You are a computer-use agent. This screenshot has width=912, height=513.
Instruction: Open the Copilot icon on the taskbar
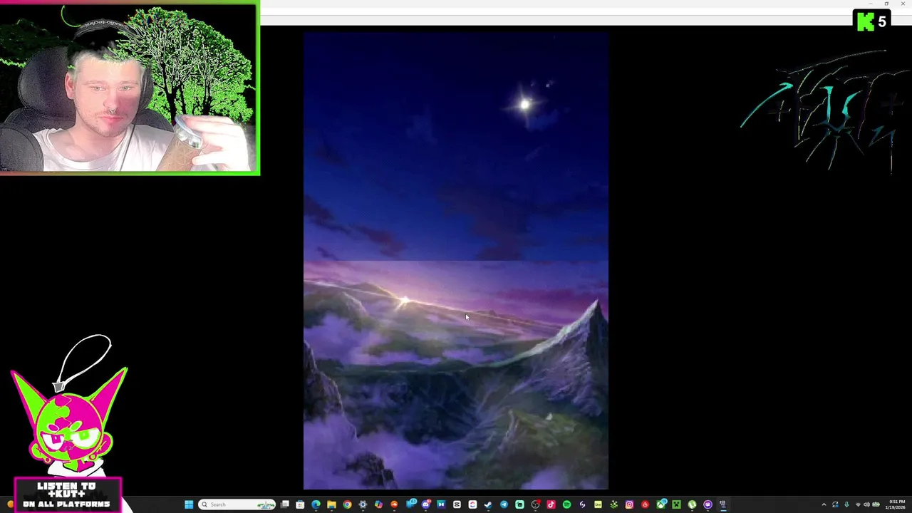click(x=378, y=504)
